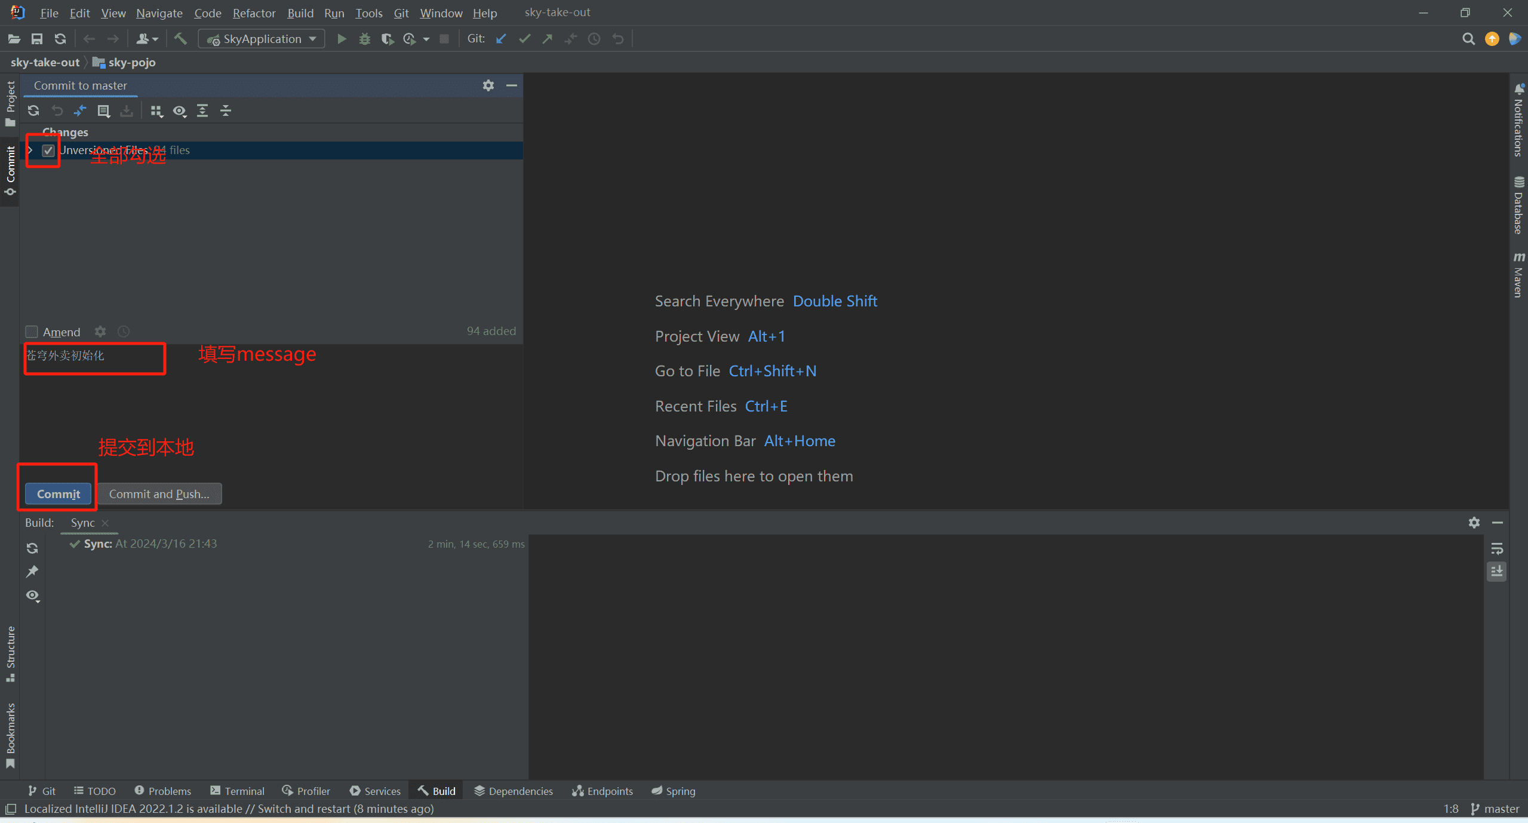Click Git Push arrow icon

click(547, 39)
